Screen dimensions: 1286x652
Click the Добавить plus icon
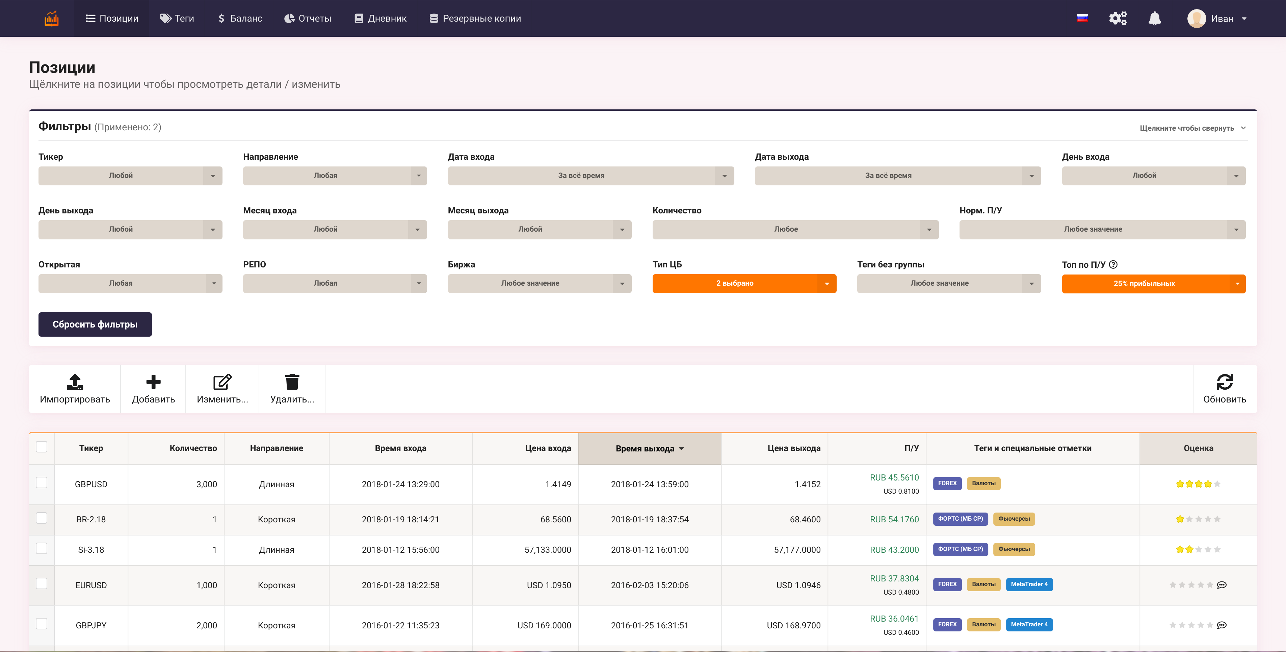point(153,382)
